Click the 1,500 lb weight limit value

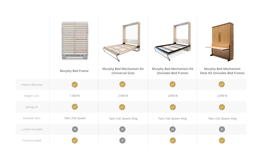[x=75, y=96]
